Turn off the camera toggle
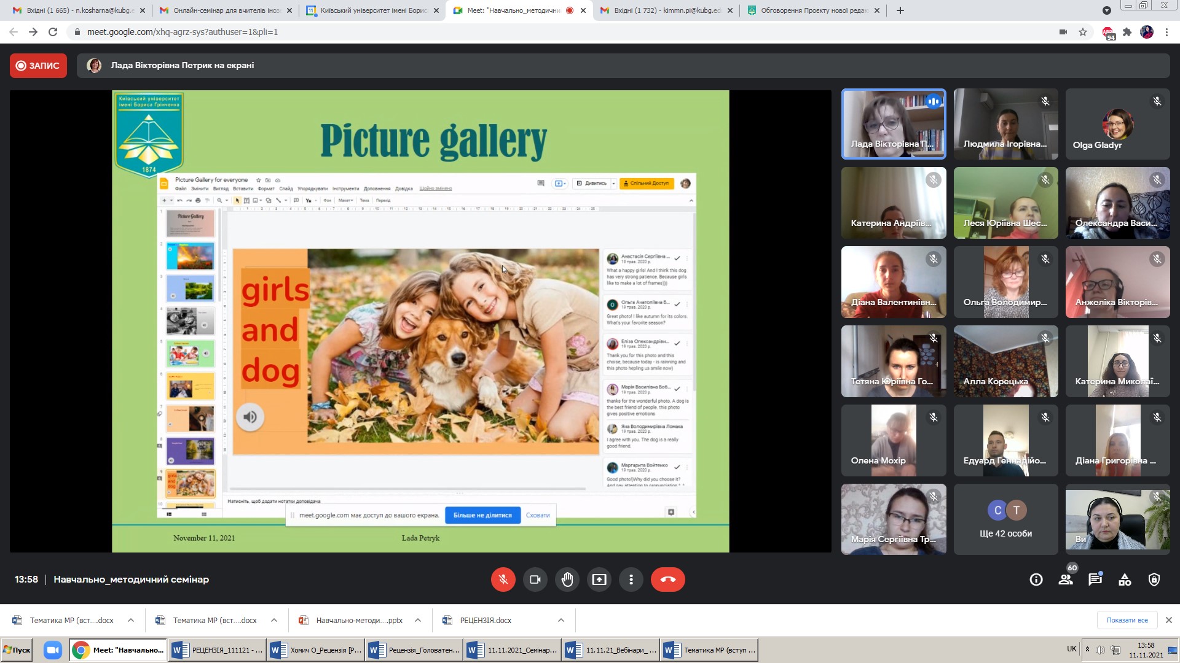1180x663 pixels. (x=535, y=580)
